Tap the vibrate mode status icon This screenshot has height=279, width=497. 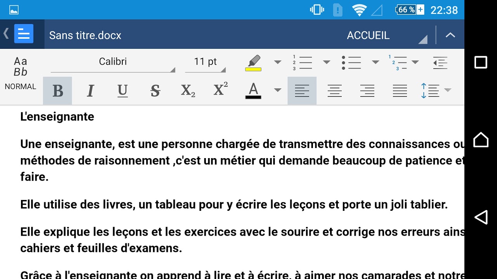point(317,10)
